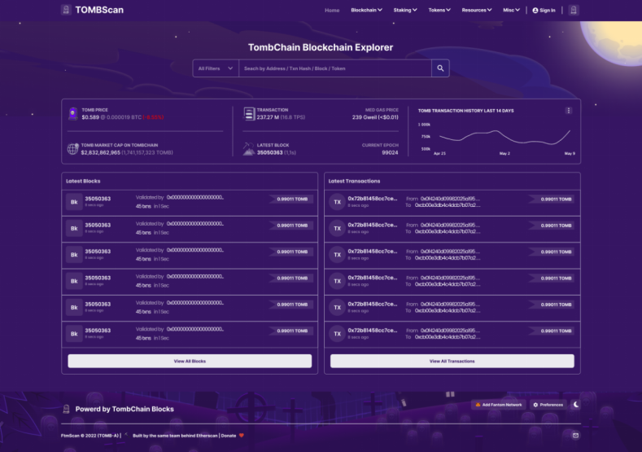Screen dimensions: 642x452
Task: Click the Sign In user icon
Action: pos(535,11)
